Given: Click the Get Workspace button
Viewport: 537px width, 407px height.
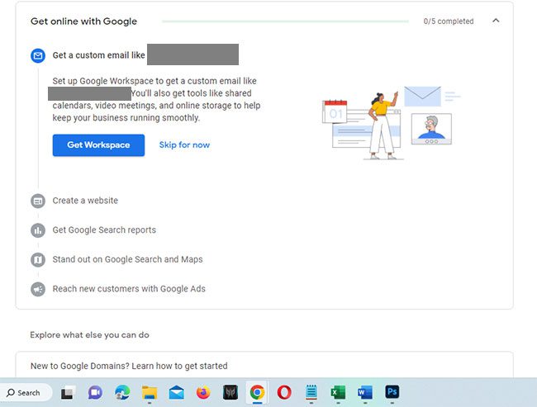Looking at the screenshot, I should coord(98,145).
